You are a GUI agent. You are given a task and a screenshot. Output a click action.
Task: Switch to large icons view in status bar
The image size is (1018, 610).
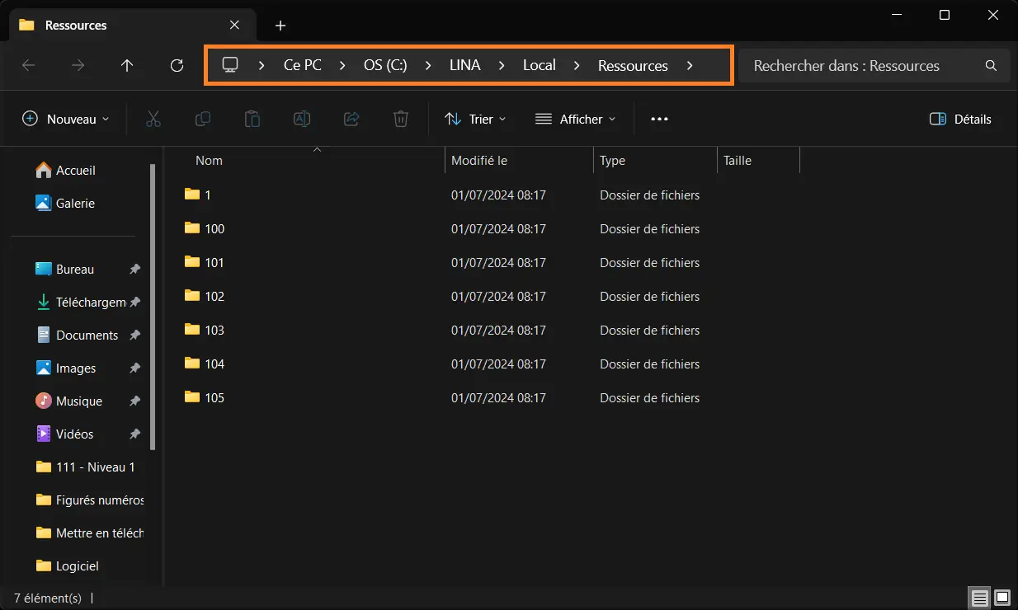pyautogui.click(x=1002, y=598)
